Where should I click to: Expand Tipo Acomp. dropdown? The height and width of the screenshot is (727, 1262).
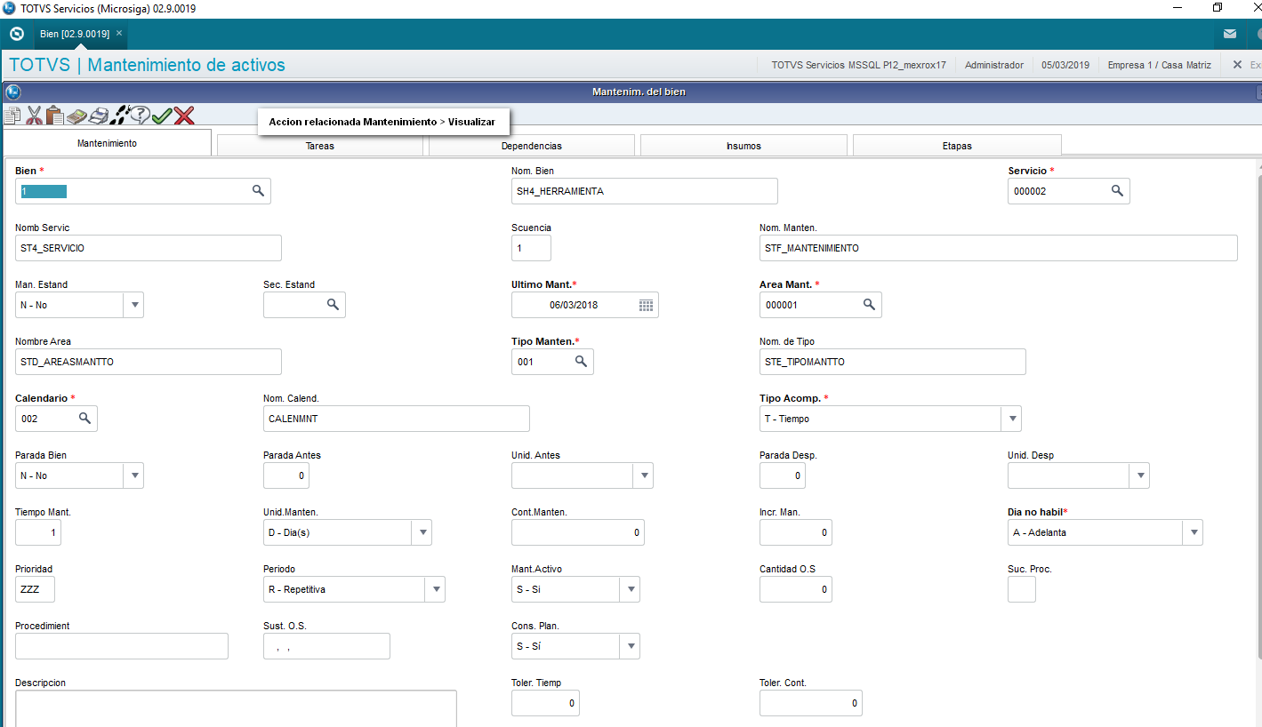1011,419
